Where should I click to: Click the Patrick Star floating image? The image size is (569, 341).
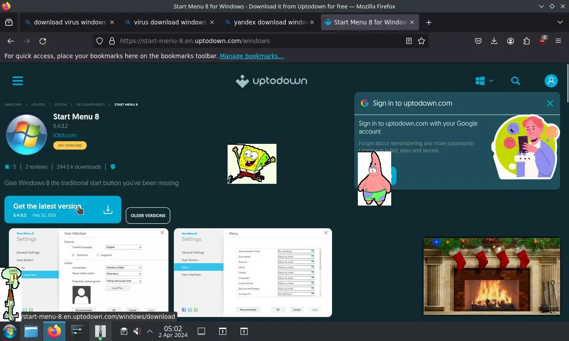(374, 178)
